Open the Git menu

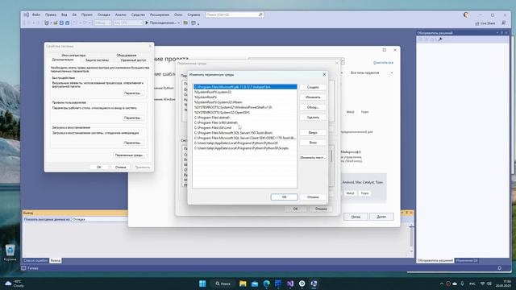[74, 14]
